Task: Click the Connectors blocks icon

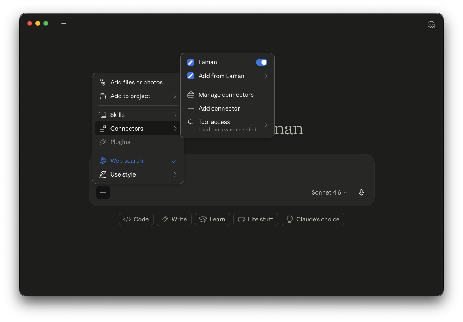Action: tap(103, 129)
